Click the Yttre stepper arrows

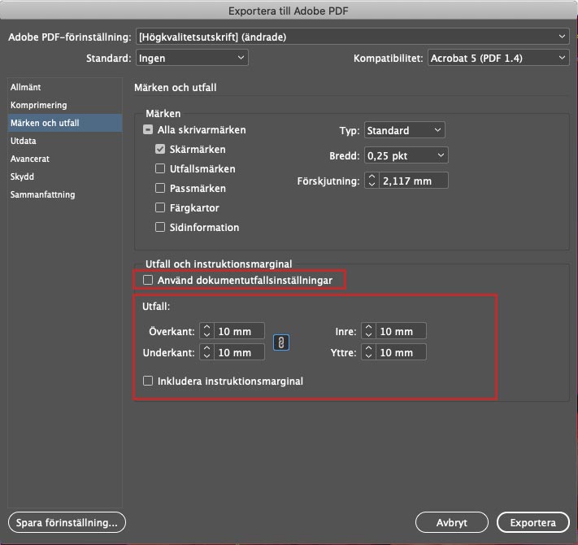click(x=368, y=352)
